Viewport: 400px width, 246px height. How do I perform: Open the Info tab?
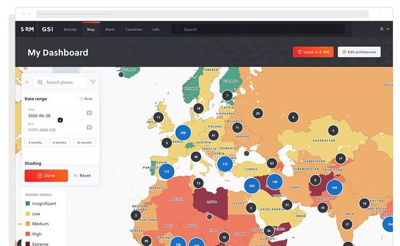pyautogui.click(x=156, y=30)
